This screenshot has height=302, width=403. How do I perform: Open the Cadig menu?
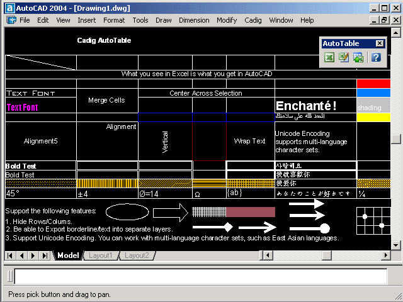[253, 20]
